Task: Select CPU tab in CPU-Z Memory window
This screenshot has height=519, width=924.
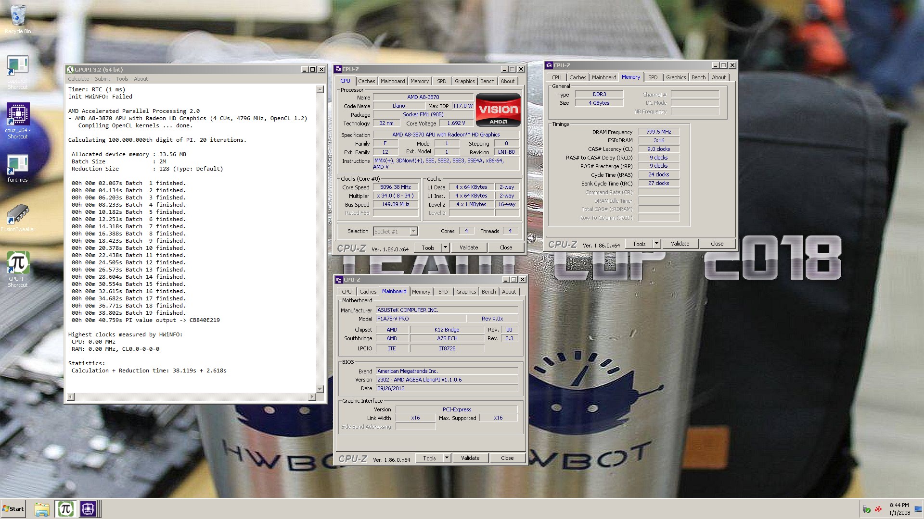Action: [x=557, y=77]
